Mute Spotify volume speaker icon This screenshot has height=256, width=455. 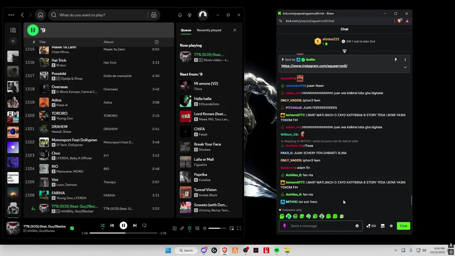tap(204, 228)
